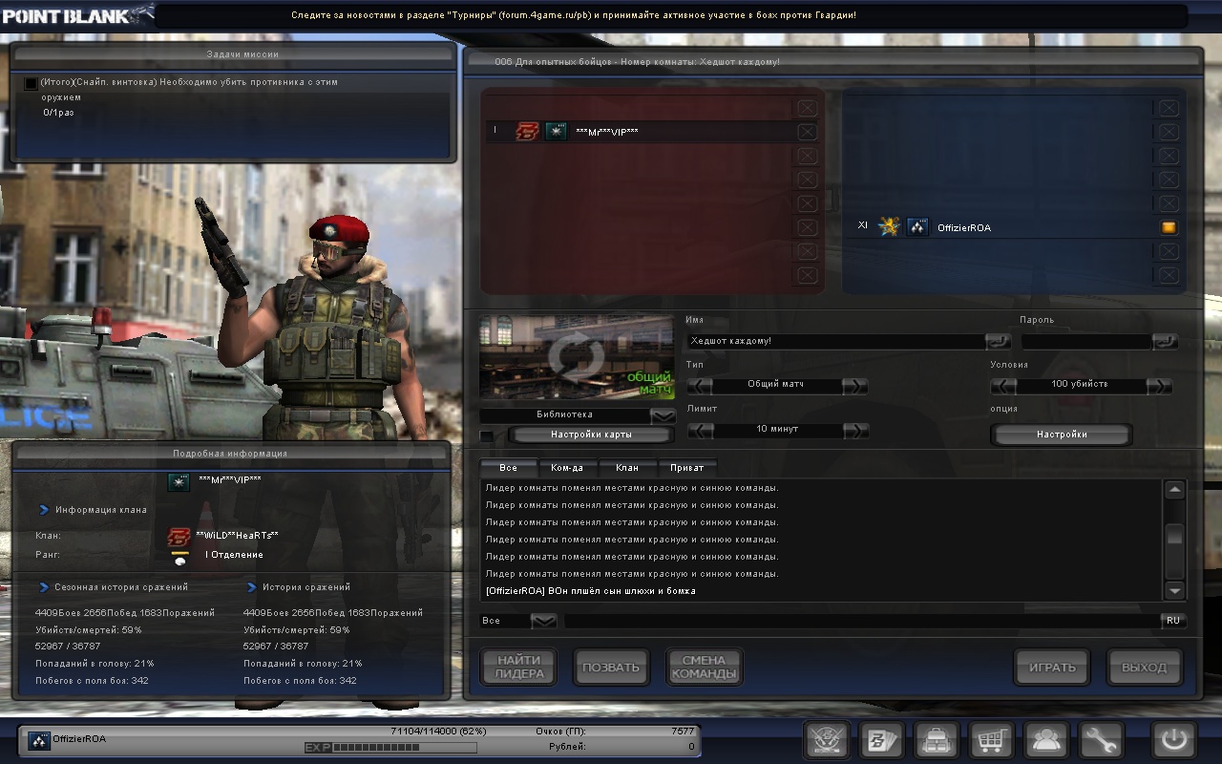Toggle the first slot X in red team
The width and height of the screenshot is (1222, 764).
click(807, 108)
